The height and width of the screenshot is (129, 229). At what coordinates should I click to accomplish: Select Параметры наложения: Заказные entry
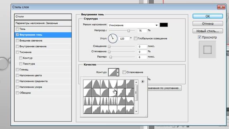[43, 23]
